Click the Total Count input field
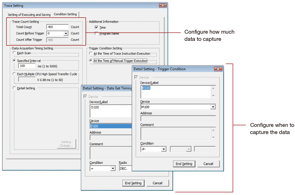Image resolution: width=295 pixels, height=195 pixels. (58, 27)
